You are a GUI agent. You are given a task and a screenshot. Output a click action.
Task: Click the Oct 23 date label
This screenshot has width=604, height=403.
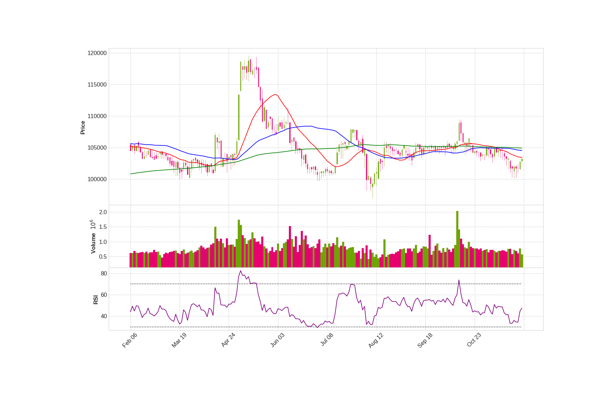click(474, 340)
